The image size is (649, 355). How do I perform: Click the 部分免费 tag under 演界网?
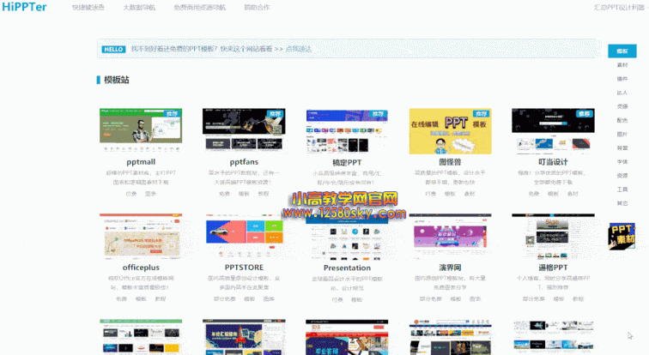click(430, 298)
